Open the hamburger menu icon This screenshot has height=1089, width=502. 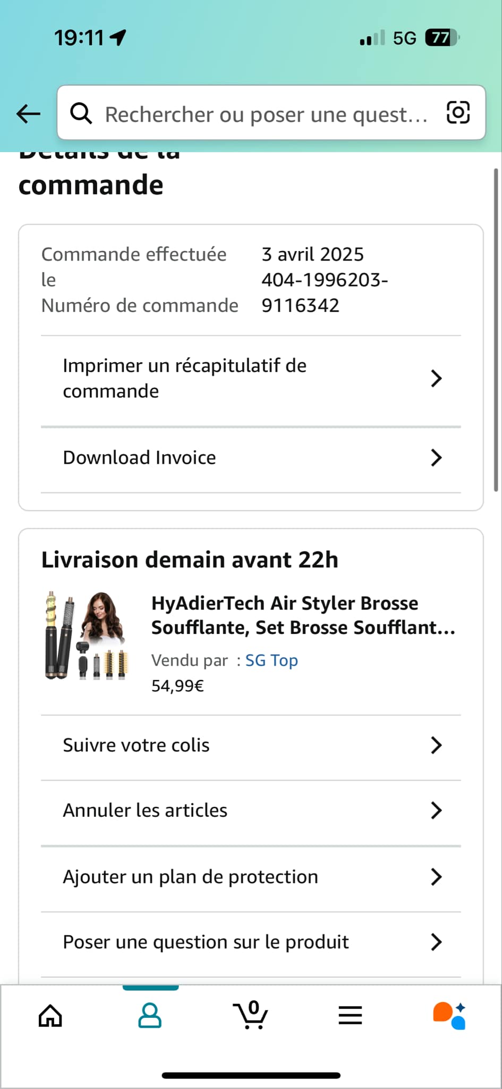(350, 1016)
